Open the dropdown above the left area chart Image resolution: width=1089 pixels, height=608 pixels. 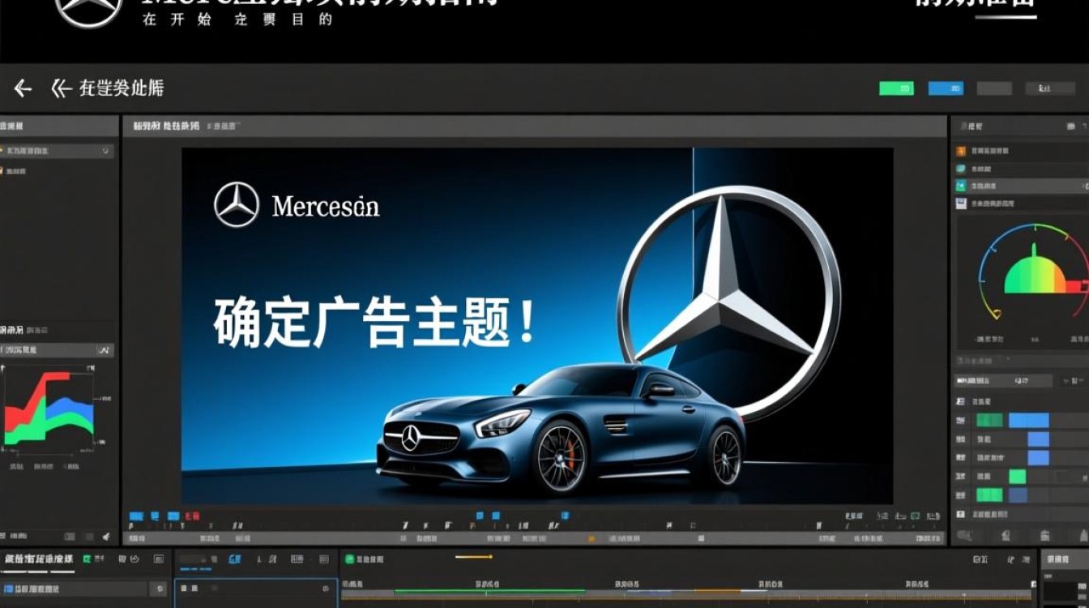click(x=57, y=350)
